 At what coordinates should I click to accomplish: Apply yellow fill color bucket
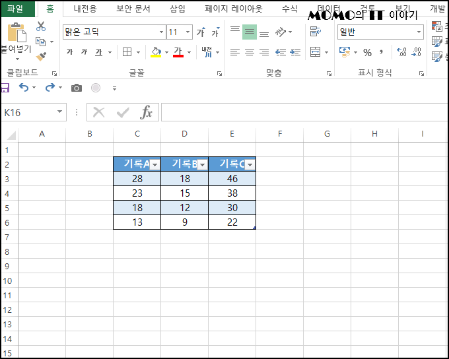[156, 52]
